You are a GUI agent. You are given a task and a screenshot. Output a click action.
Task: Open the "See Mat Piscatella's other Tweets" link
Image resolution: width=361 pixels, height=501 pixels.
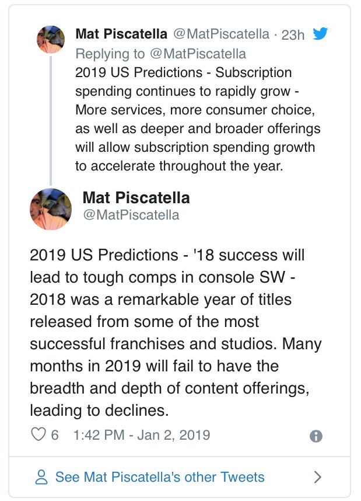(x=159, y=477)
